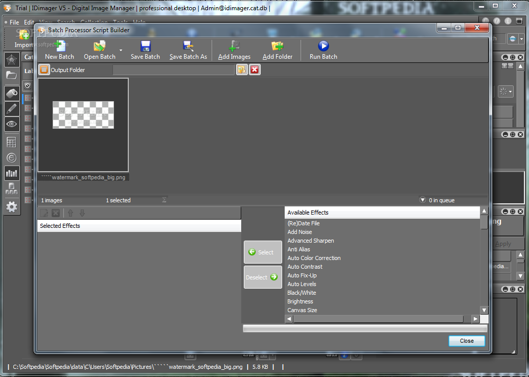Select the watermark_softpedia_big.png thumbnail
This screenshot has width=529, height=377.
83,125
